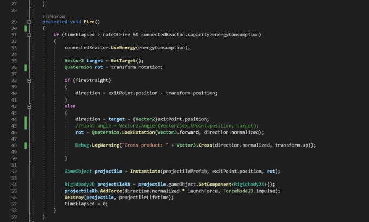Collapse the else block at line 42
369x222 pixels.
tap(29, 106)
